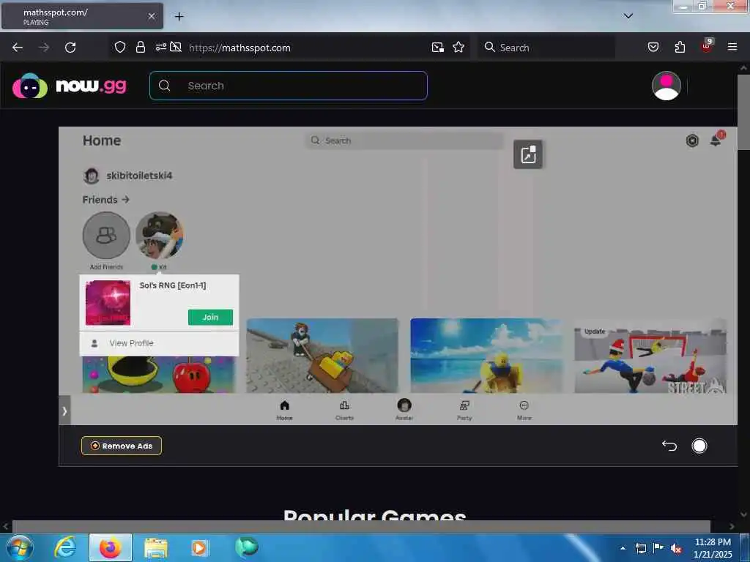Click the white circle home control
The image size is (750, 562).
coord(699,446)
